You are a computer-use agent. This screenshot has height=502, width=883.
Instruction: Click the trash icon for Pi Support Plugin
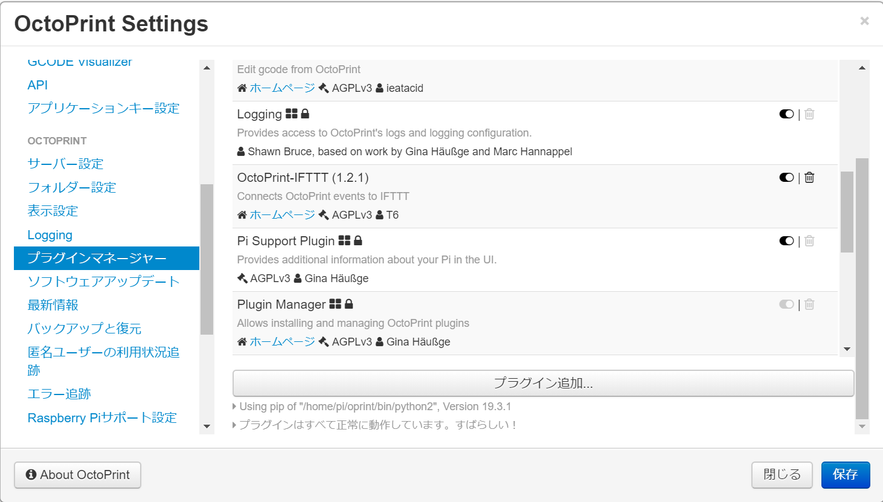[809, 241]
